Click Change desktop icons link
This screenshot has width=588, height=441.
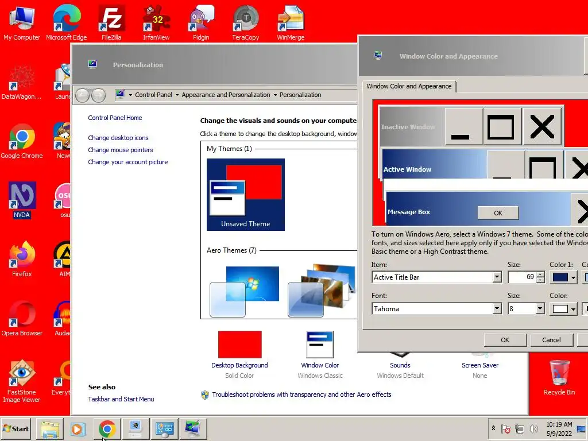point(118,138)
